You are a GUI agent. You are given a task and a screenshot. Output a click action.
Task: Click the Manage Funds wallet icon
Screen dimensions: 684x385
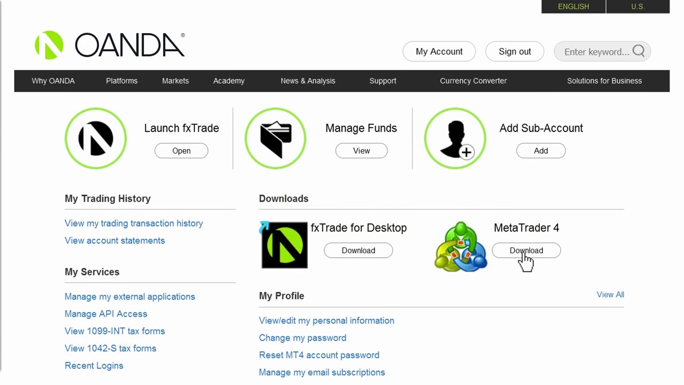(x=276, y=138)
